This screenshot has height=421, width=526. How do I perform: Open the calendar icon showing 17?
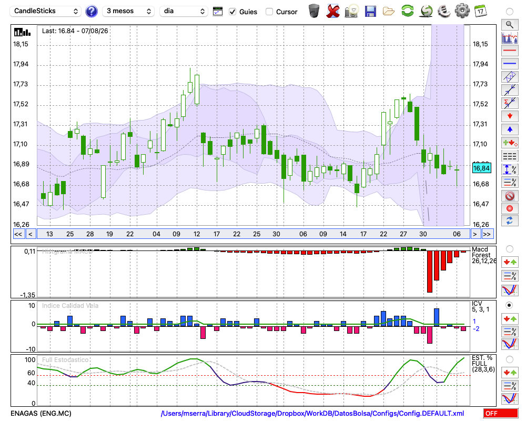(480, 11)
